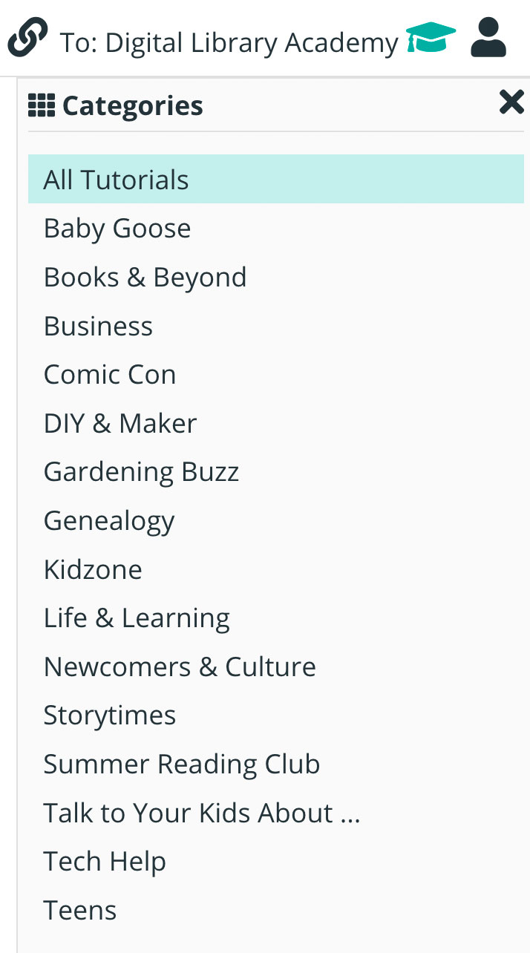Select the Baby Goose category
Viewport: 530px width, 953px height.
click(x=117, y=228)
